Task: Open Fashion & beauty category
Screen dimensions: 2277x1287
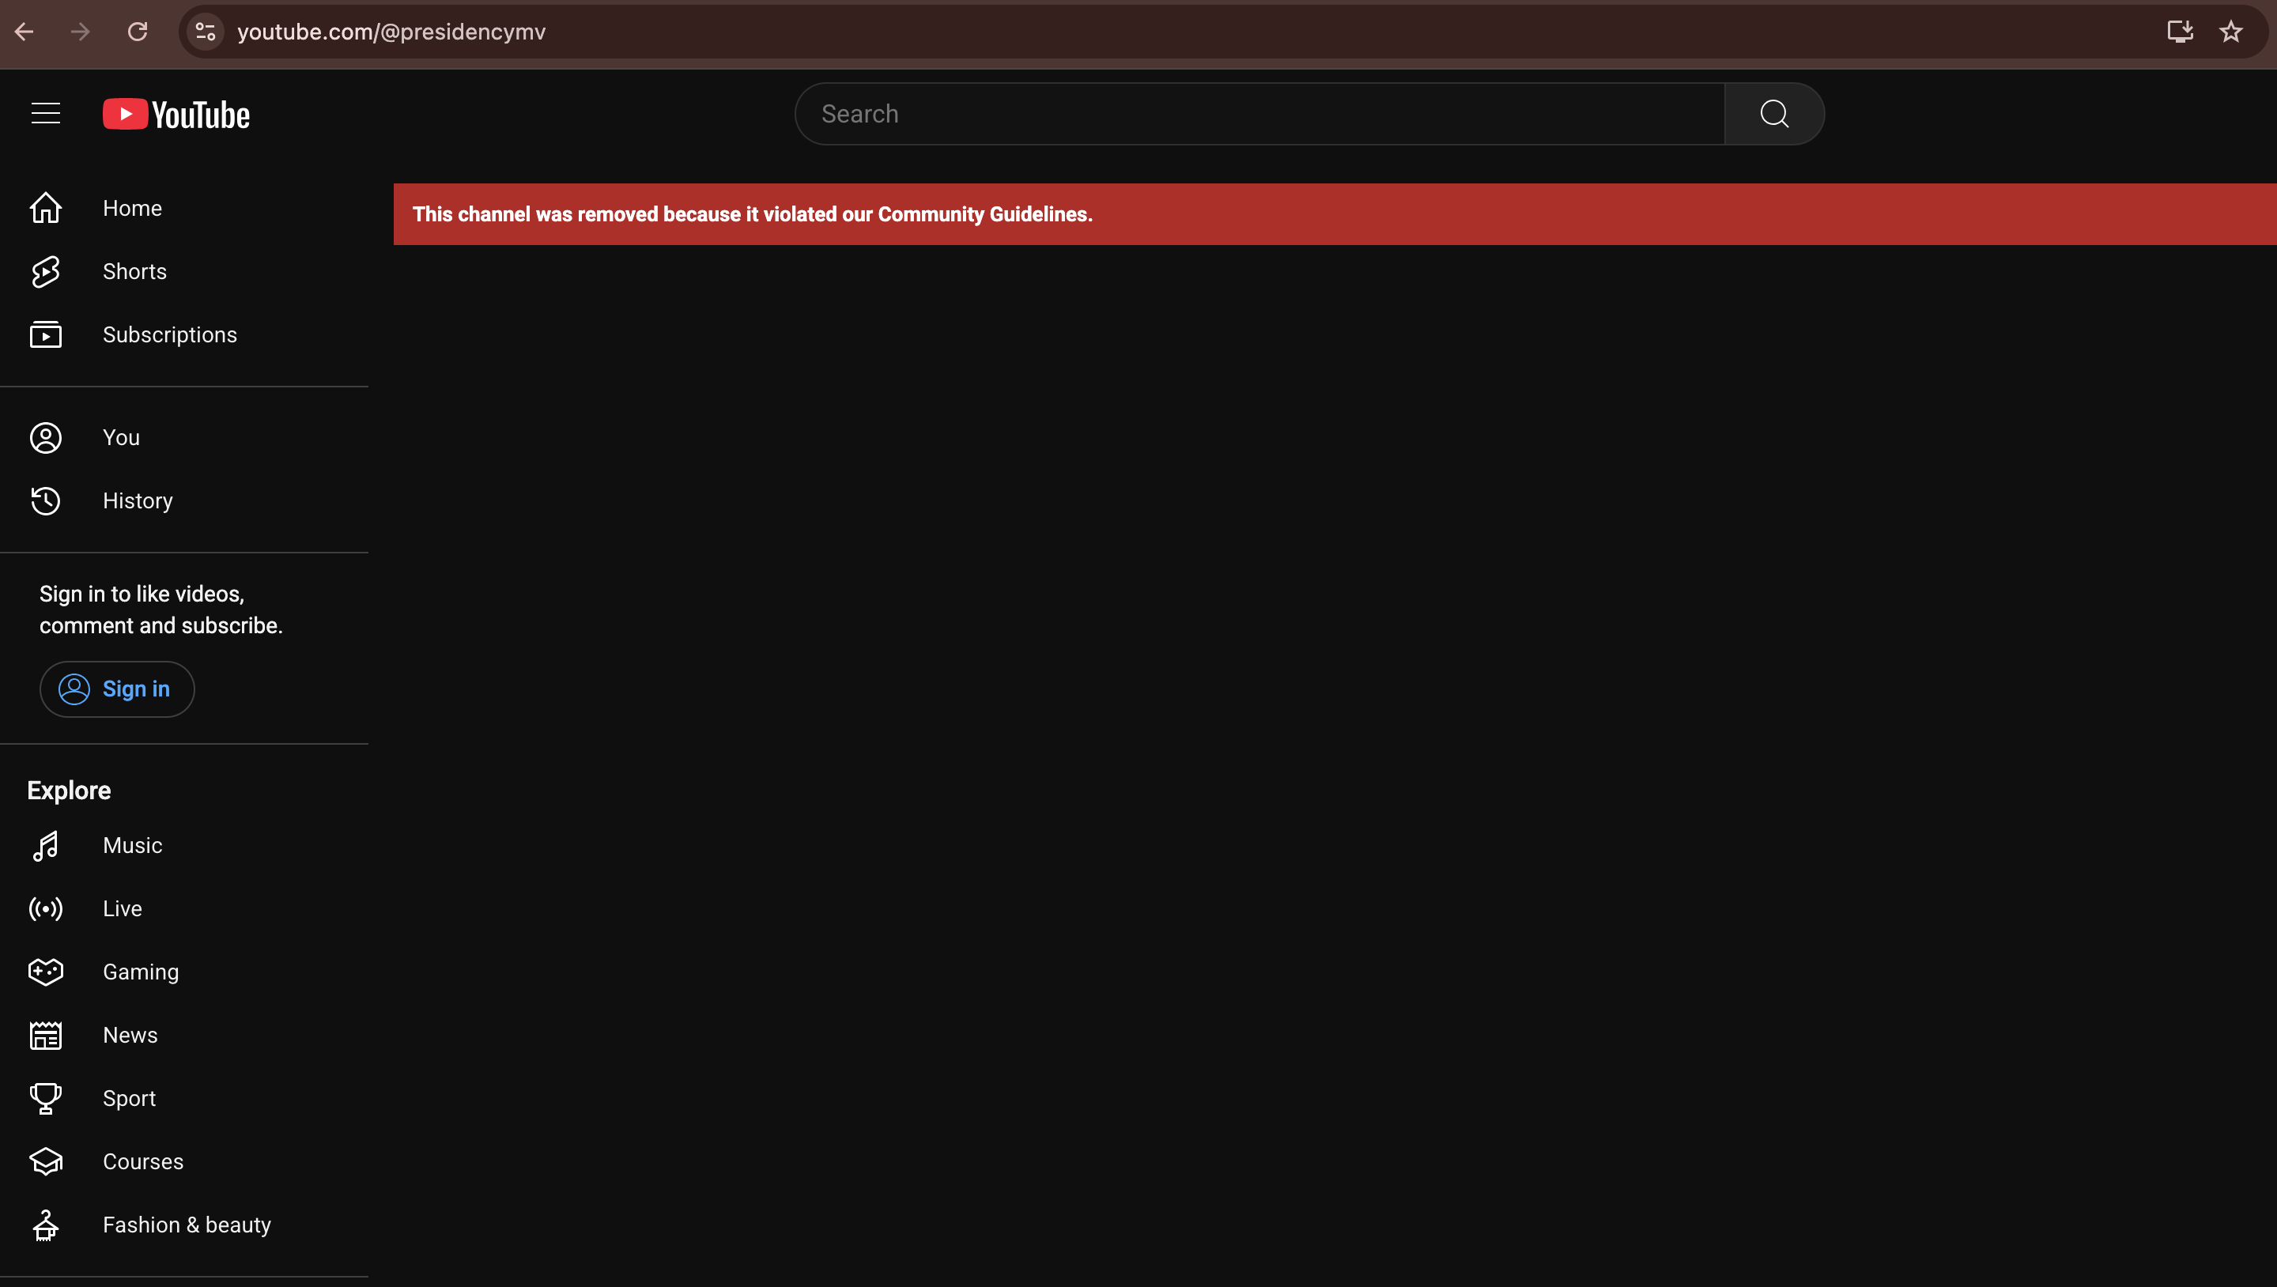Action: 186,1225
